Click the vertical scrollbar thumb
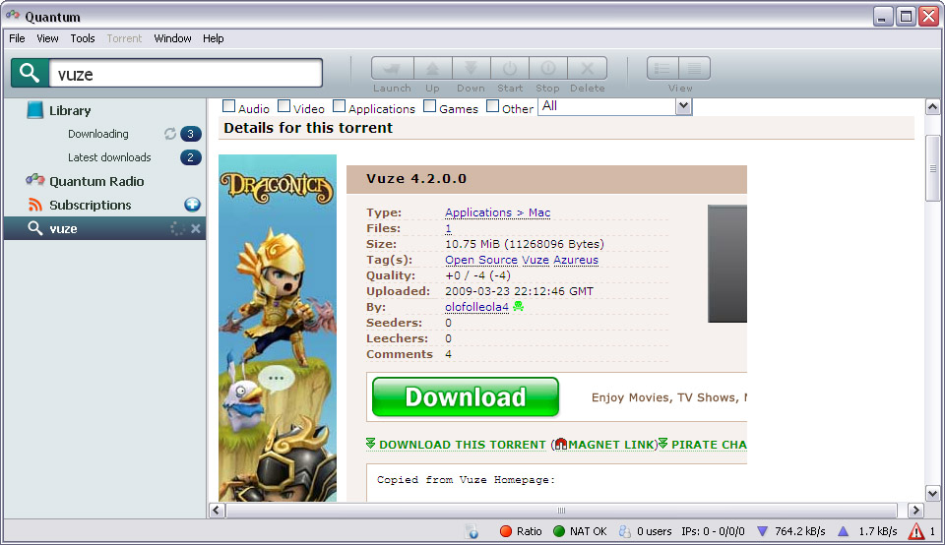 pos(932,168)
